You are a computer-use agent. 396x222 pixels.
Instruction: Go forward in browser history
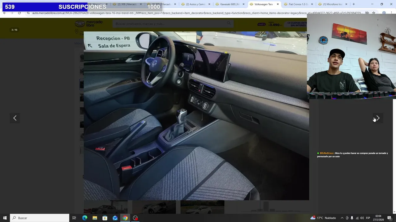click(12, 13)
